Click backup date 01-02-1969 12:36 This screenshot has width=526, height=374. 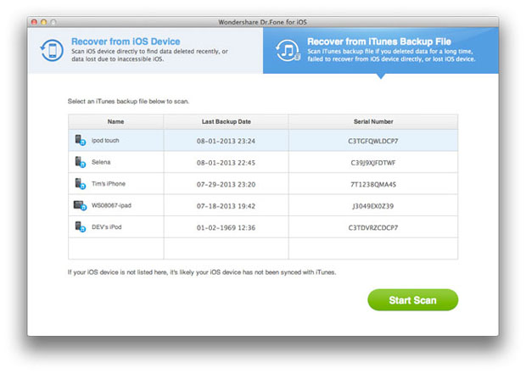[227, 227]
